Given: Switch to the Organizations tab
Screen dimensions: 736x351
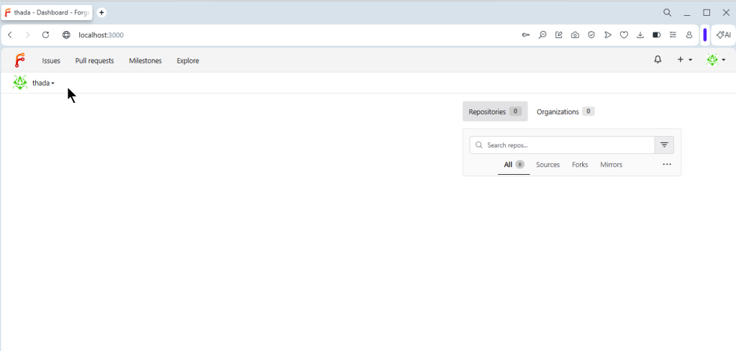Looking at the screenshot, I should click(x=565, y=111).
